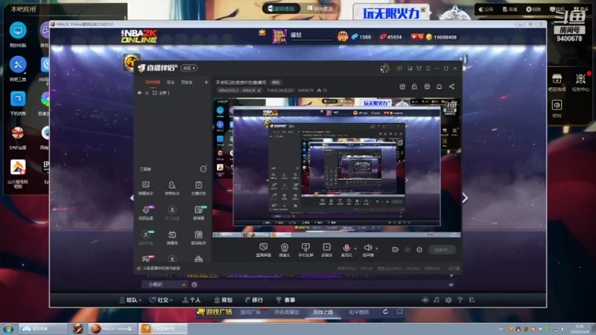Click the preview right arrow
This screenshot has width=596, height=335.
[464, 197]
